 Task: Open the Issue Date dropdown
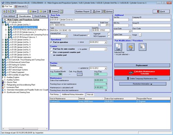pos(130,31)
